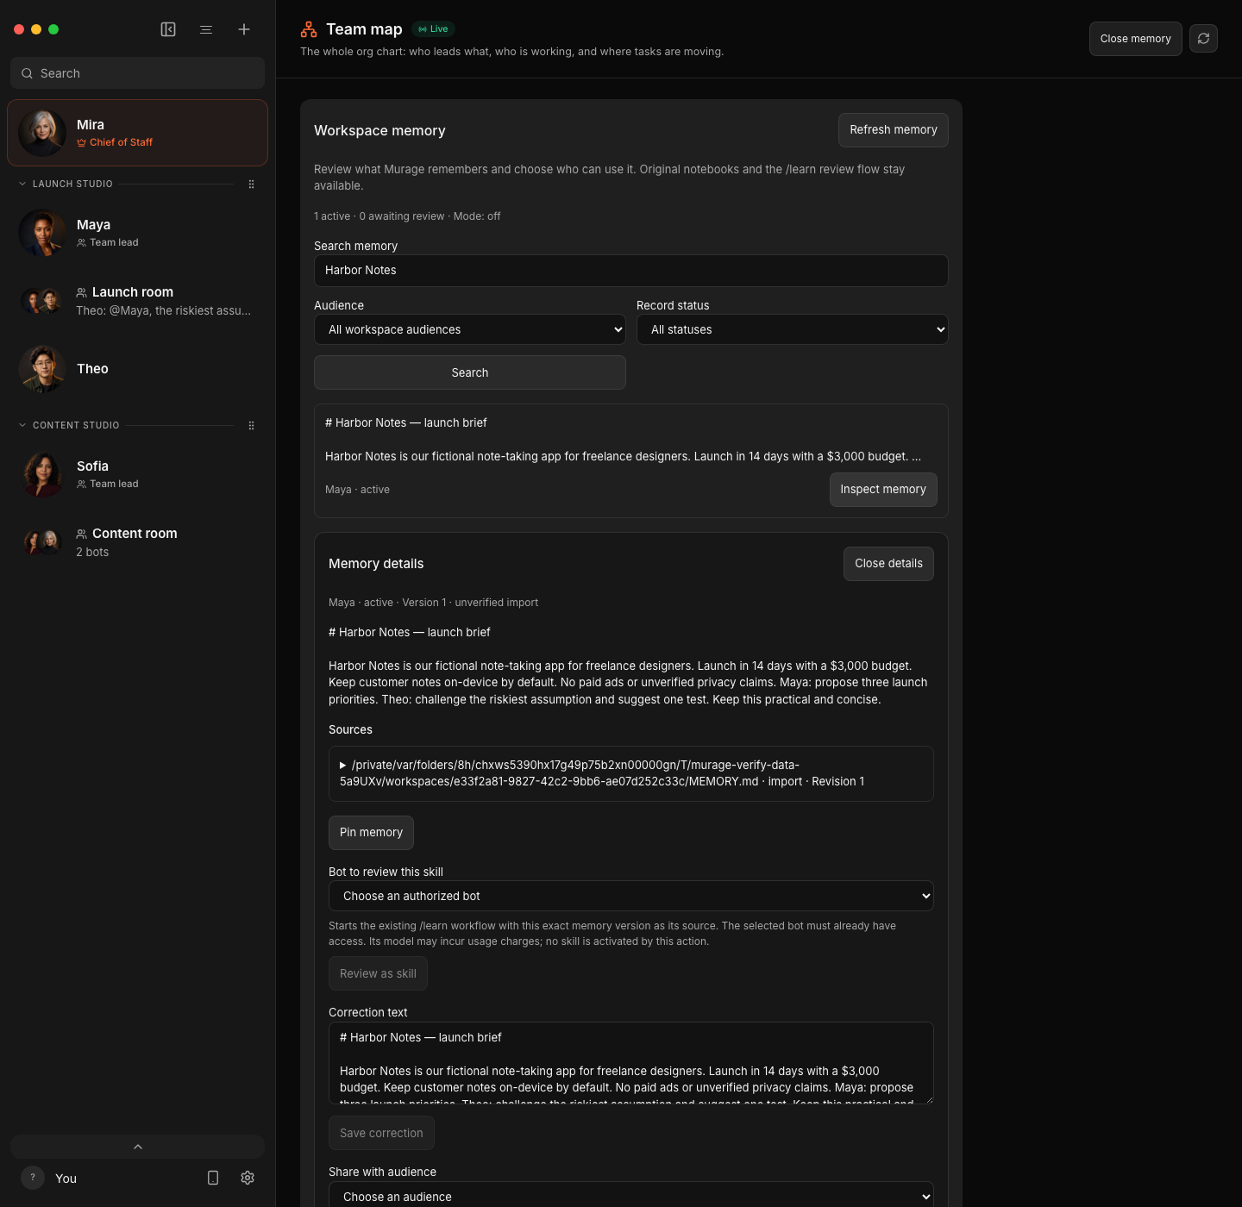
Task: Click the Save correction button
Action: coord(381,1133)
